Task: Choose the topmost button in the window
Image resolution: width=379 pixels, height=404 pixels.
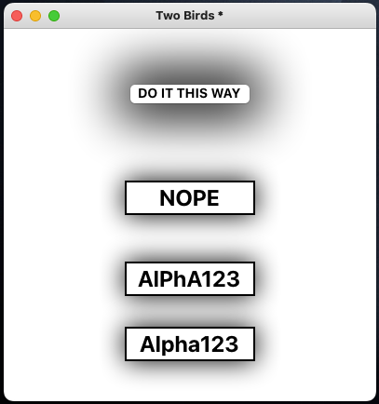Action: pyautogui.click(x=190, y=94)
